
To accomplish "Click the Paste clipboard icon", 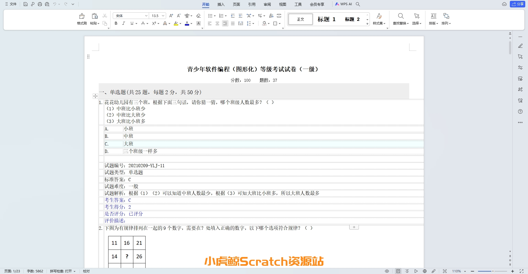I will (95, 16).
